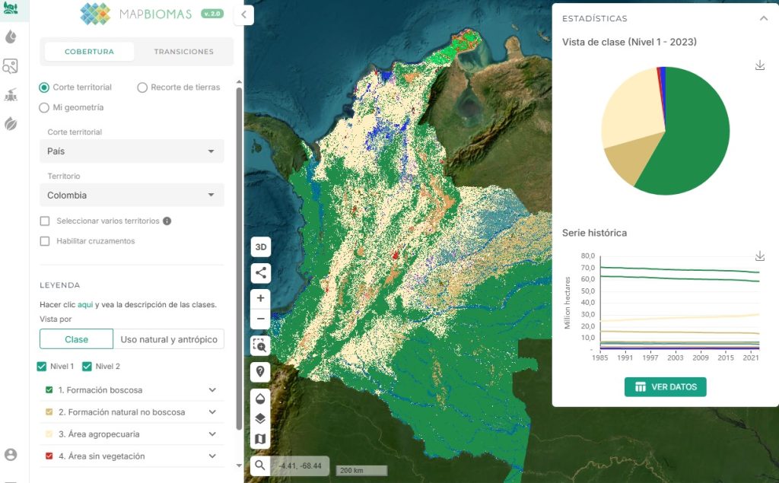Select the Uso natural y antrópico view
Screen dimensions: 779x483
tap(169, 338)
